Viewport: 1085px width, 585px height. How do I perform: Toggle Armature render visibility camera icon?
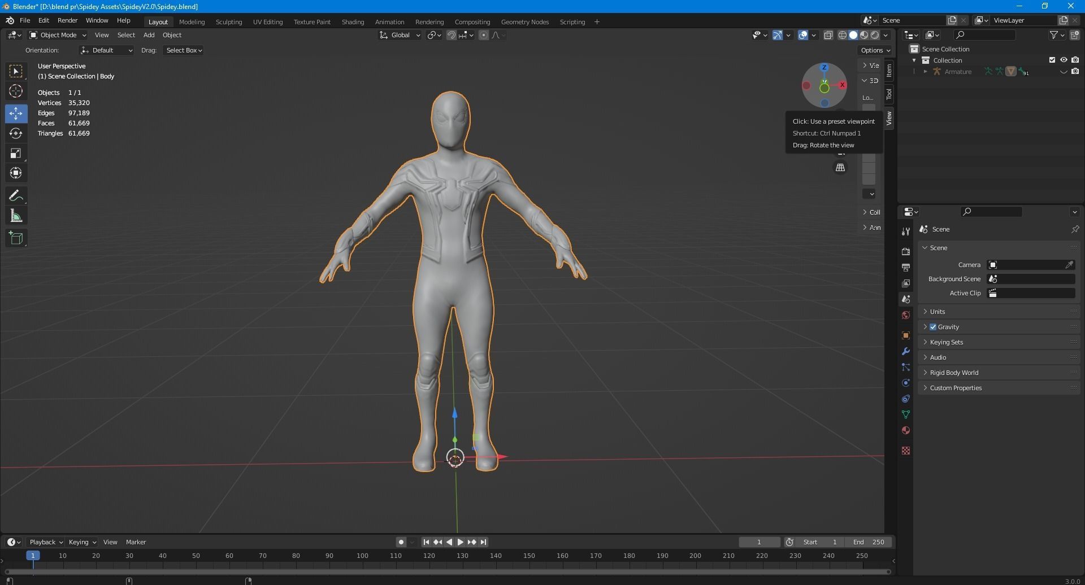pyautogui.click(x=1075, y=71)
